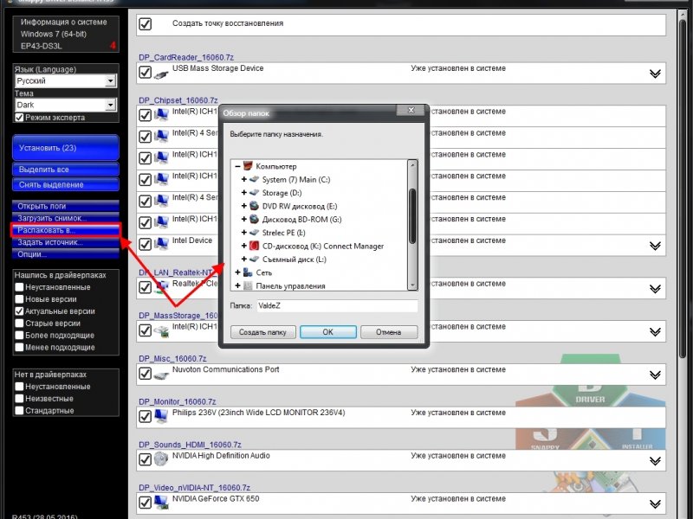This screenshot has height=519, width=693.
Task: Expand the Storage (D:) tree node
Action: pos(244,193)
